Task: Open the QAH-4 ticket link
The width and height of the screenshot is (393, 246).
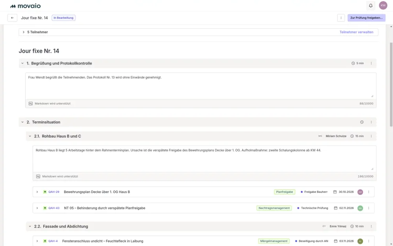Action: coord(53,241)
